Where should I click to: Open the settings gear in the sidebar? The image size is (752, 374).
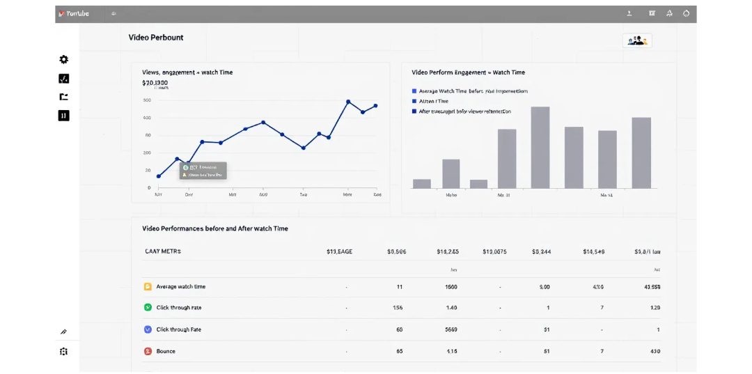64,60
